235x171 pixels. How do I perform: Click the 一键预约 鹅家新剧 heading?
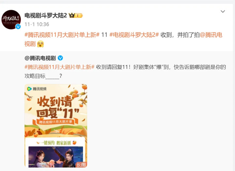click(56, 143)
